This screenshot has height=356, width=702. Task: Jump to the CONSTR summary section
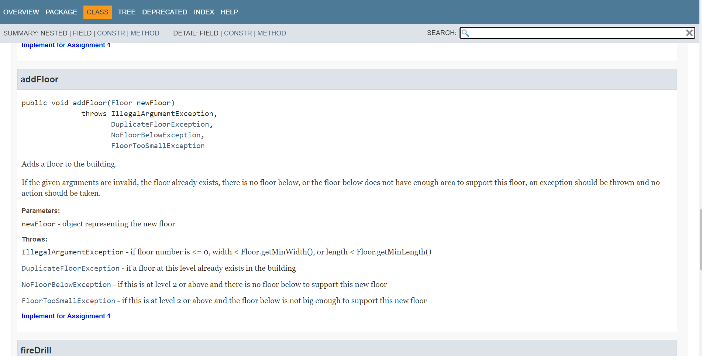[111, 33]
